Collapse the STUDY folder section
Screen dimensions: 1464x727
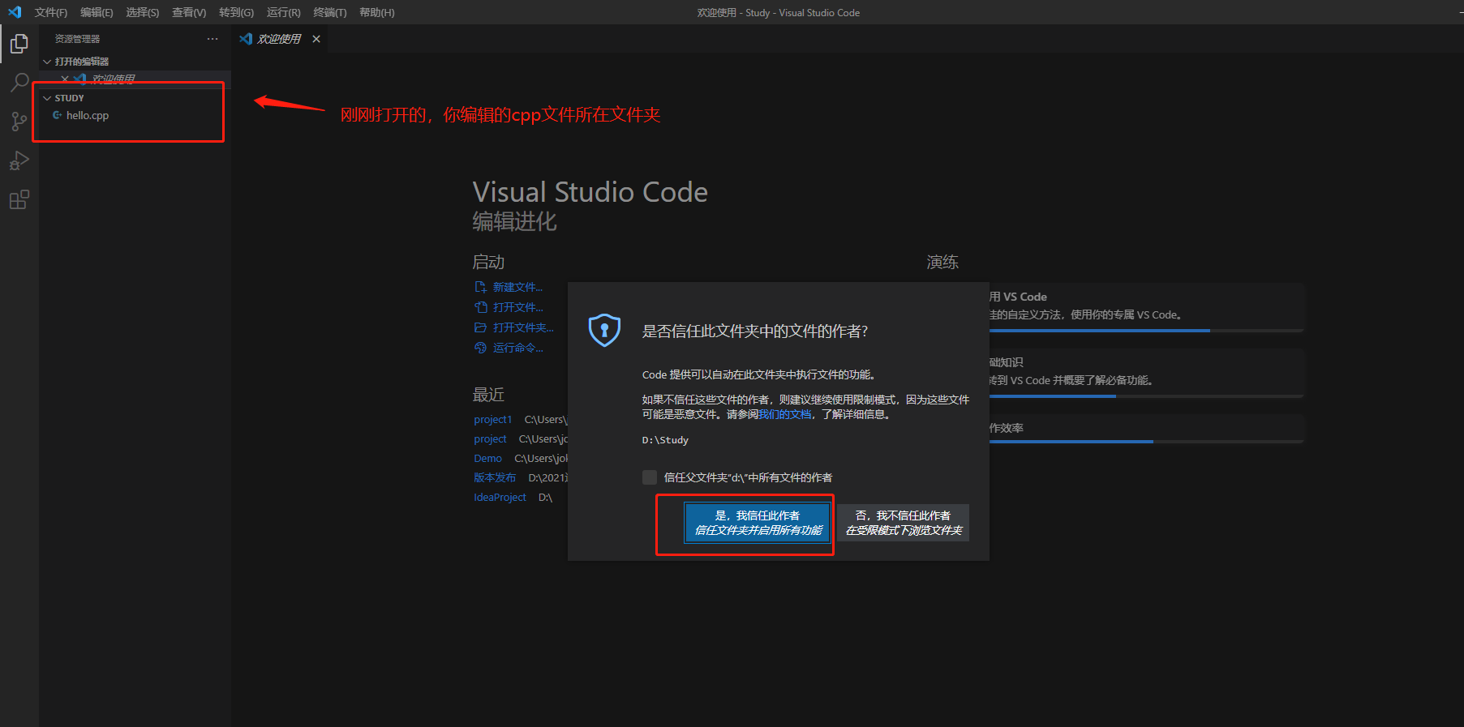point(47,98)
